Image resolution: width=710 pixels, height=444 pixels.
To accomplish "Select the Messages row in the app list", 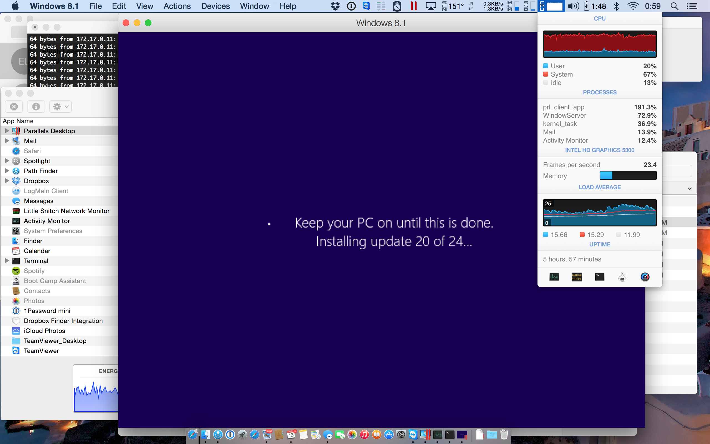I will coord(59,201).
